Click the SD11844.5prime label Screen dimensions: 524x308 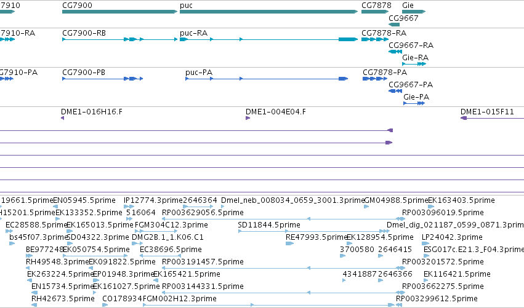click(269, 225)
